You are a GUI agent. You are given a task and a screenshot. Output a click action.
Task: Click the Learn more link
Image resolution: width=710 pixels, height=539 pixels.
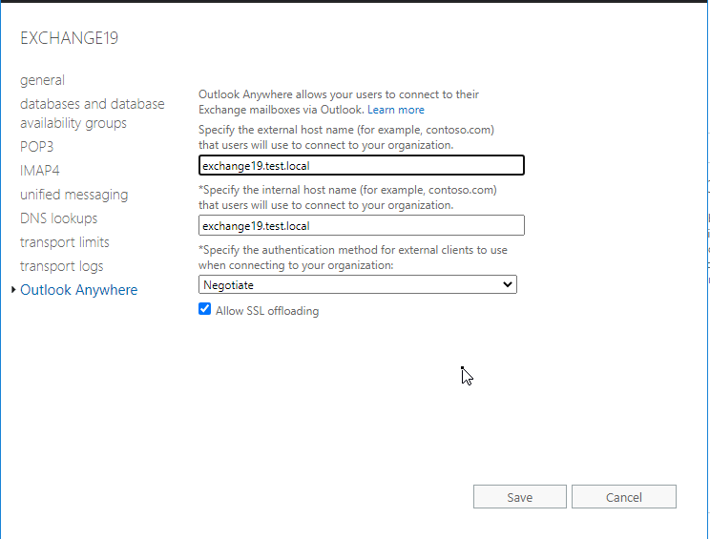coord(396,110)
